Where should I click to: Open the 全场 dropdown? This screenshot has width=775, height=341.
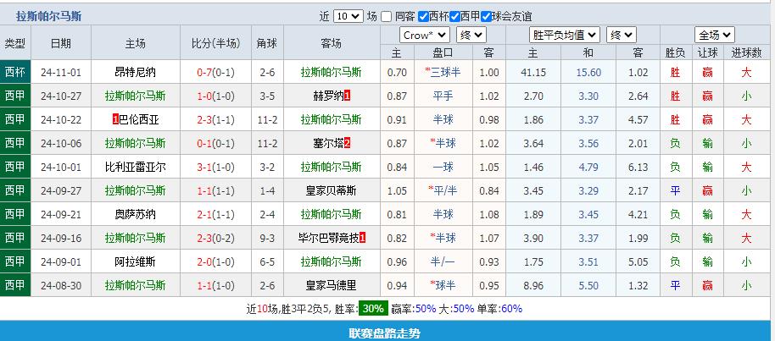pyautogui.click(x=715, y=35)
